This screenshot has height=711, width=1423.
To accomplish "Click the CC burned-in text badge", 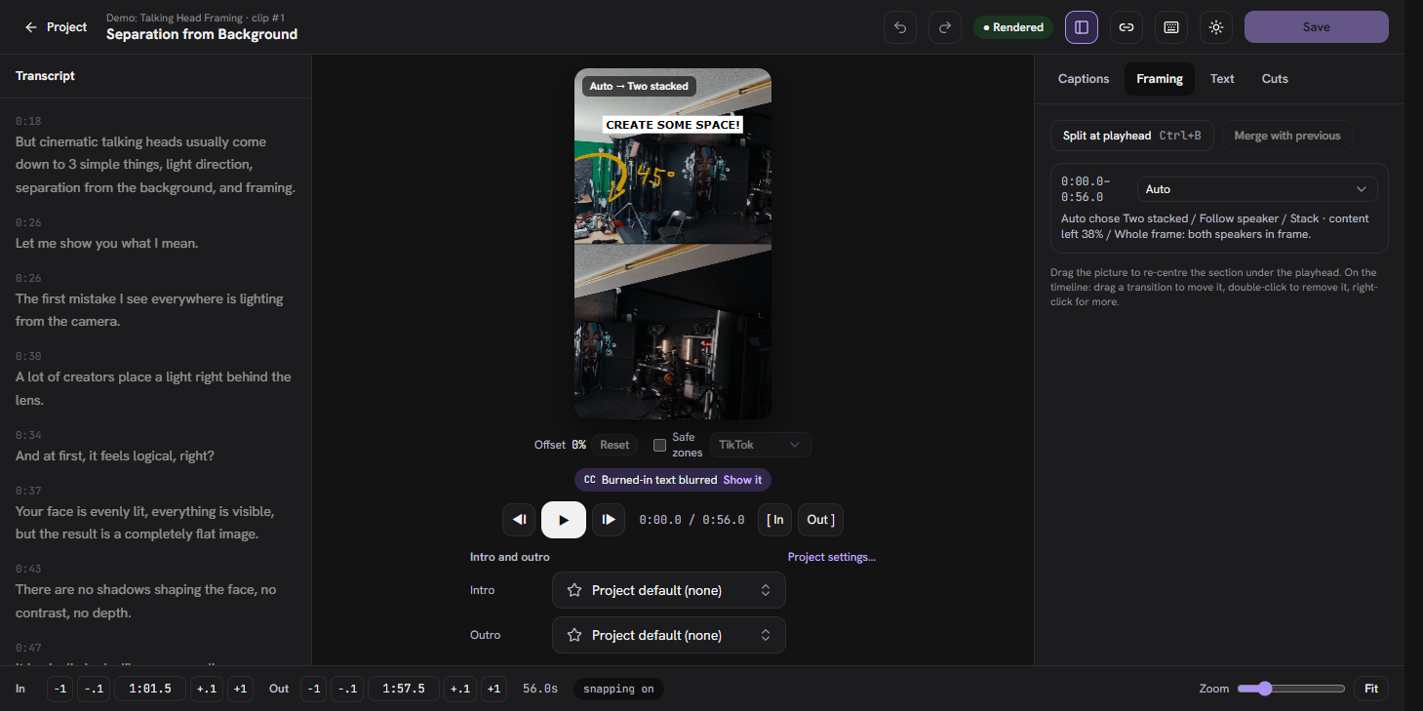I will coord(673,480).
